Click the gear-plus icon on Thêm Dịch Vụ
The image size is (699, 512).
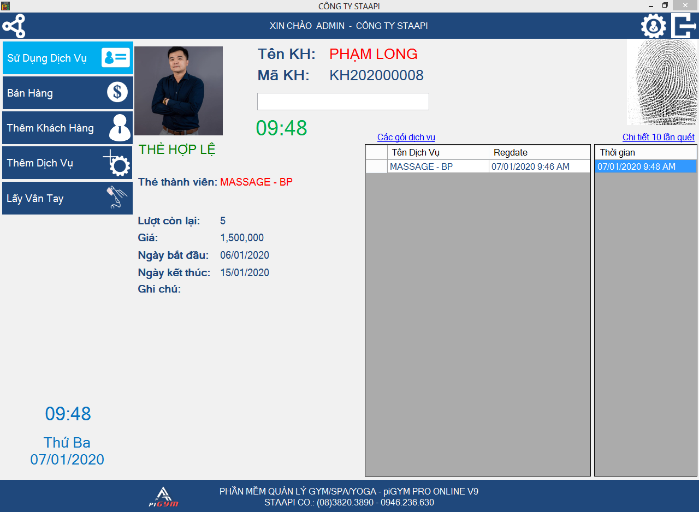(117, 163)
